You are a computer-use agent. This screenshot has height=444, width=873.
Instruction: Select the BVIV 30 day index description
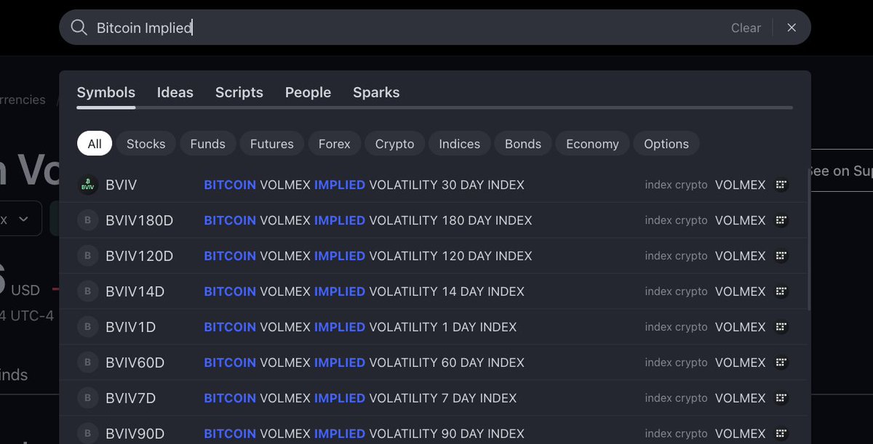tap(364, 185)
